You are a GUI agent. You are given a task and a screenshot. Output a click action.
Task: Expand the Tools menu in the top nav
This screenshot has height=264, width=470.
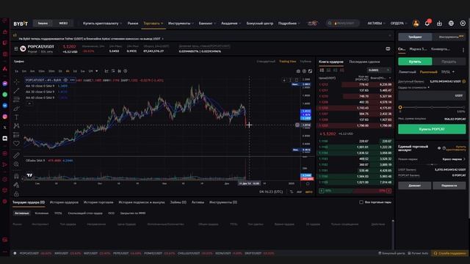point(181,23)
